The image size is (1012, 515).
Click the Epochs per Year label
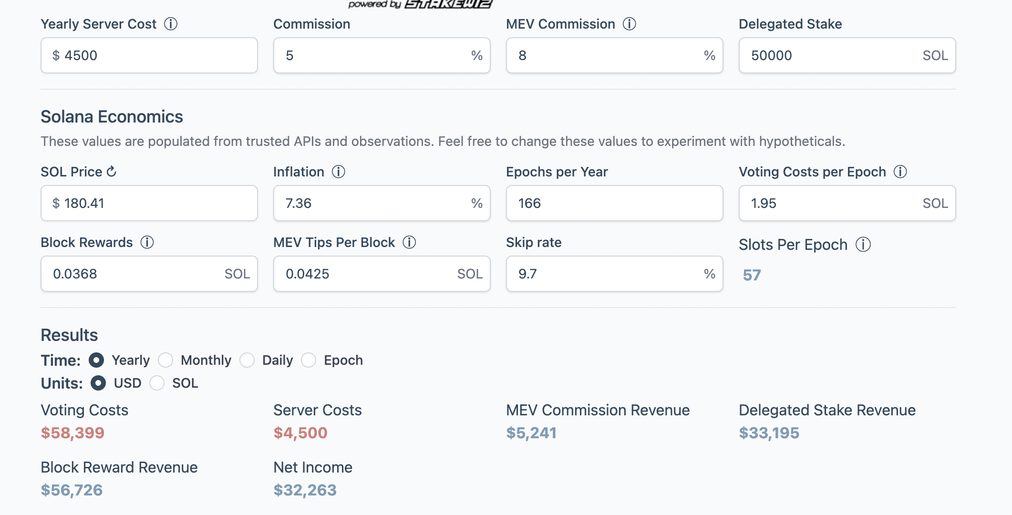(x=557, y=172)
